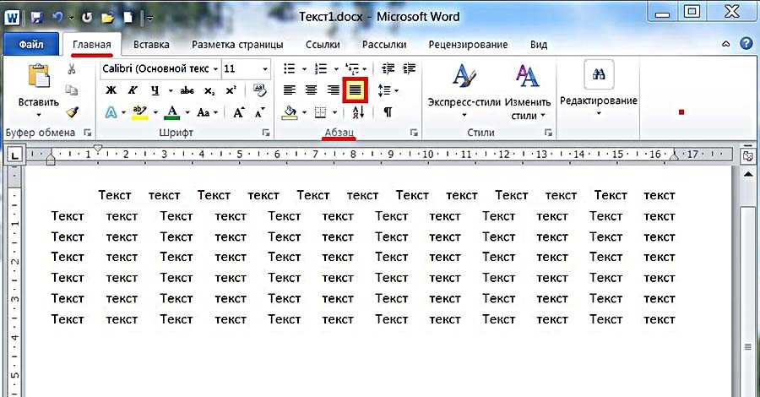Viewport: 760px width, 397px height.
Task: Switch to the Вставка tab
Action: click(x=151, y=45)
